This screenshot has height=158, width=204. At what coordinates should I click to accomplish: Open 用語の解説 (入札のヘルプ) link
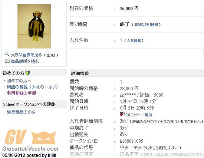(32, 87)
